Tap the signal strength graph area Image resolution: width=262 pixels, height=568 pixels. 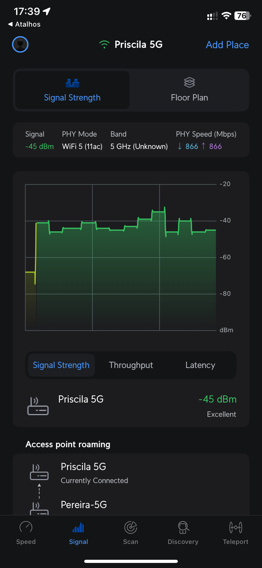(121, 257)
